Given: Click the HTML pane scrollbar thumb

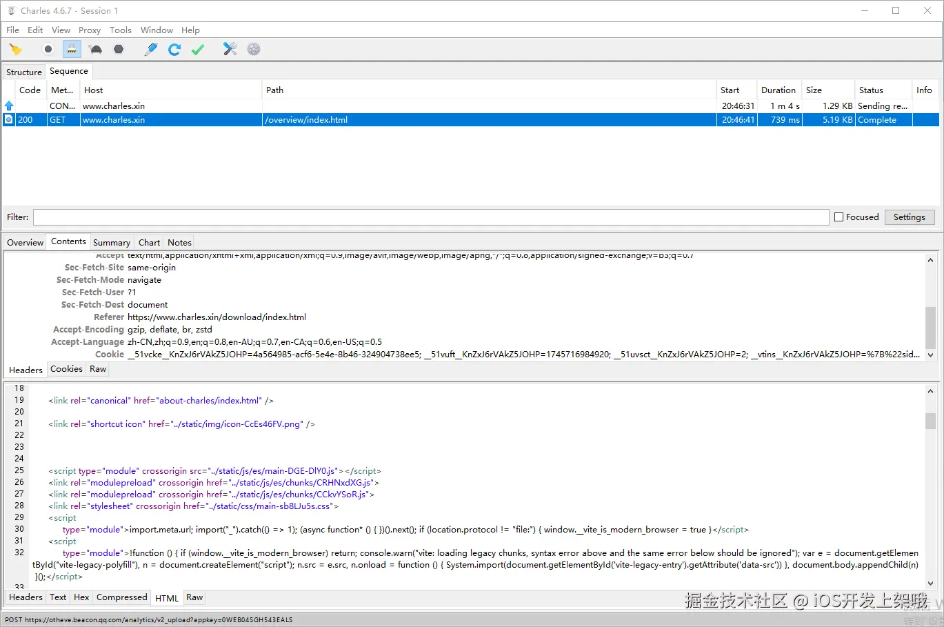Looking at the screenshot, I should point(930,421).
